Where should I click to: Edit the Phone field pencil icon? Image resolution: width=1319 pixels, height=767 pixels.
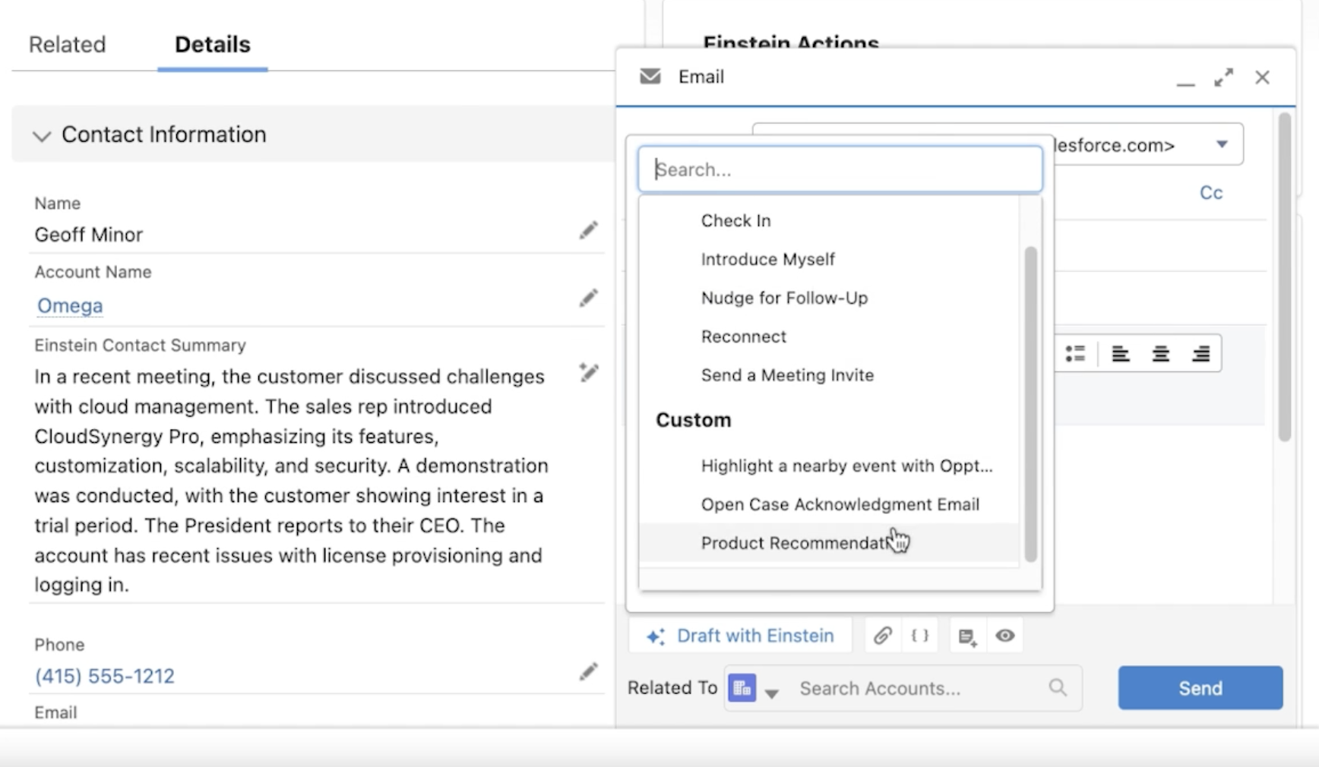[x=588, y=671]
